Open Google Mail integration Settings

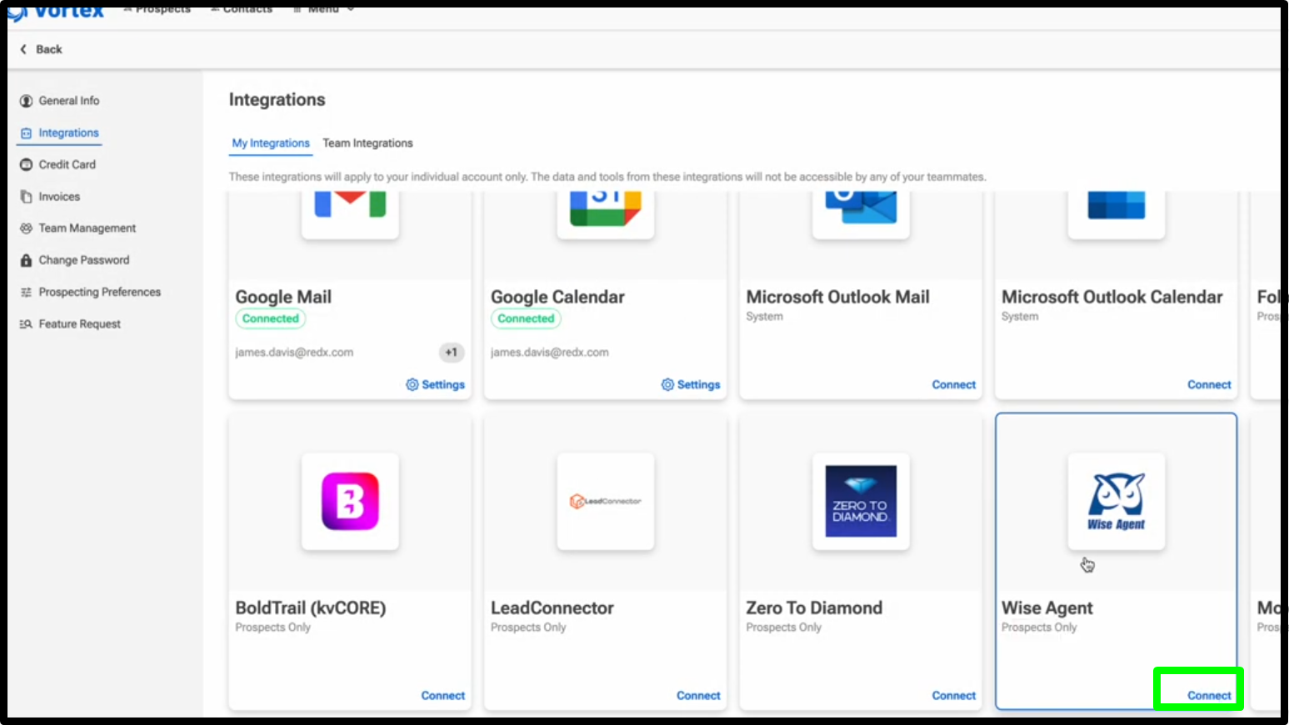pyautogui.click(x=435, y=385)
